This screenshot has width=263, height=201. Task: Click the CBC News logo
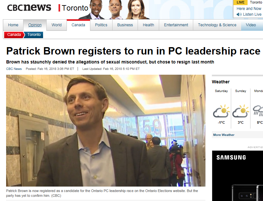[29, 7]
